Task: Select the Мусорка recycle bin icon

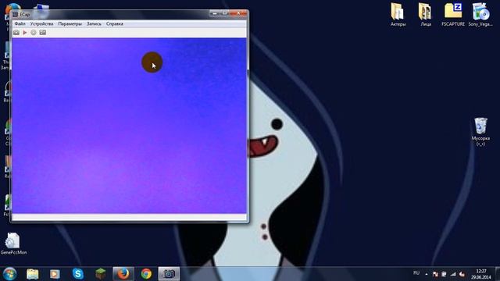Action: [480, 131]
